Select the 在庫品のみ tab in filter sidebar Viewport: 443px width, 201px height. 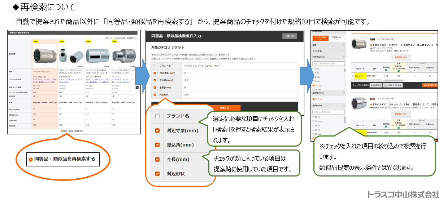[x=336, y=38]
